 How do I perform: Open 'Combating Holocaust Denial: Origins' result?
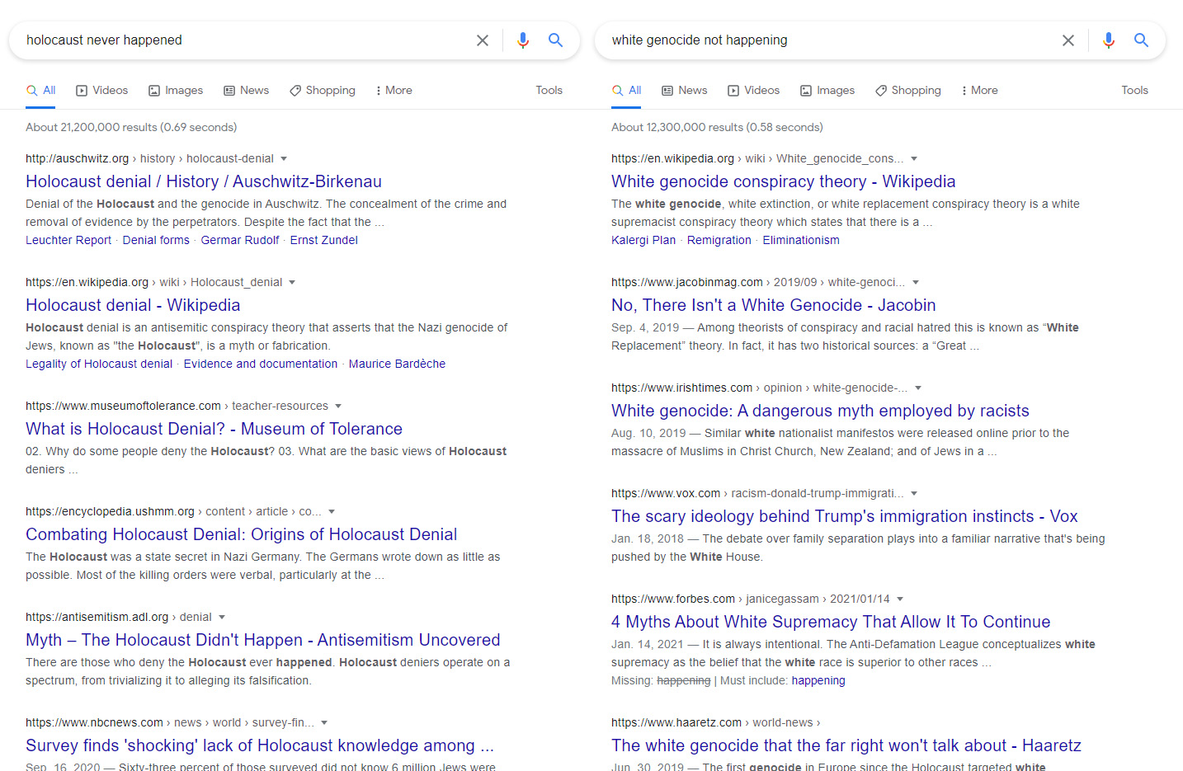pos(241,534)
